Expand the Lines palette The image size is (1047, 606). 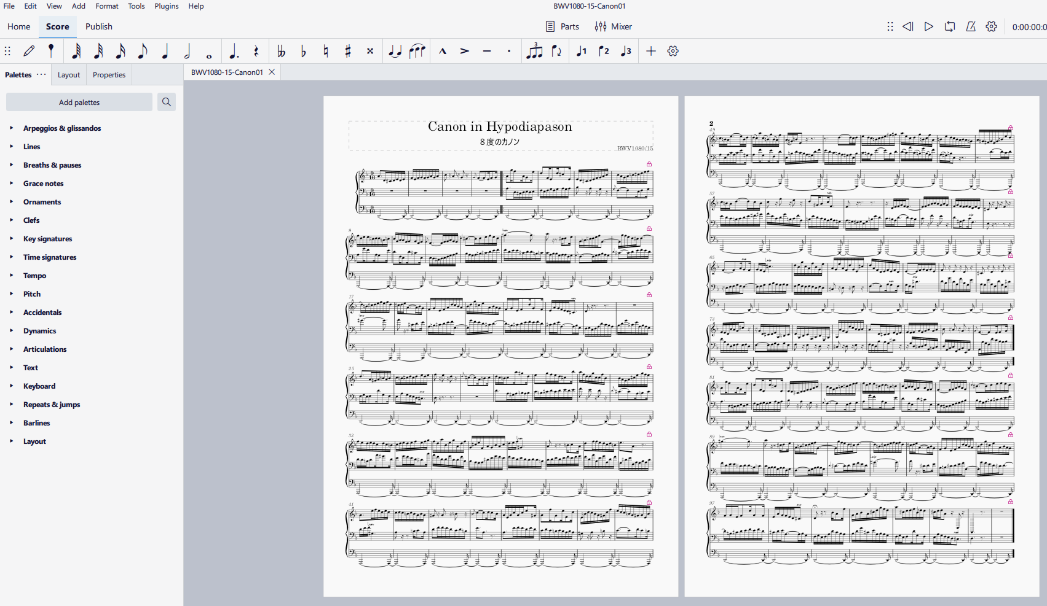click(11, 146)
